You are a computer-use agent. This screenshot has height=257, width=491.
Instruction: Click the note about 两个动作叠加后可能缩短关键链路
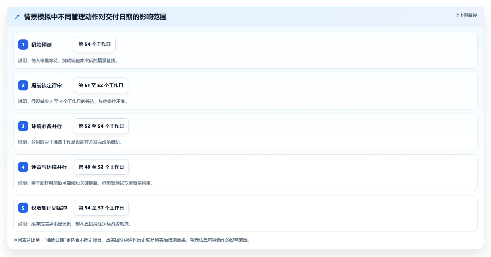(x=85, y=183)
